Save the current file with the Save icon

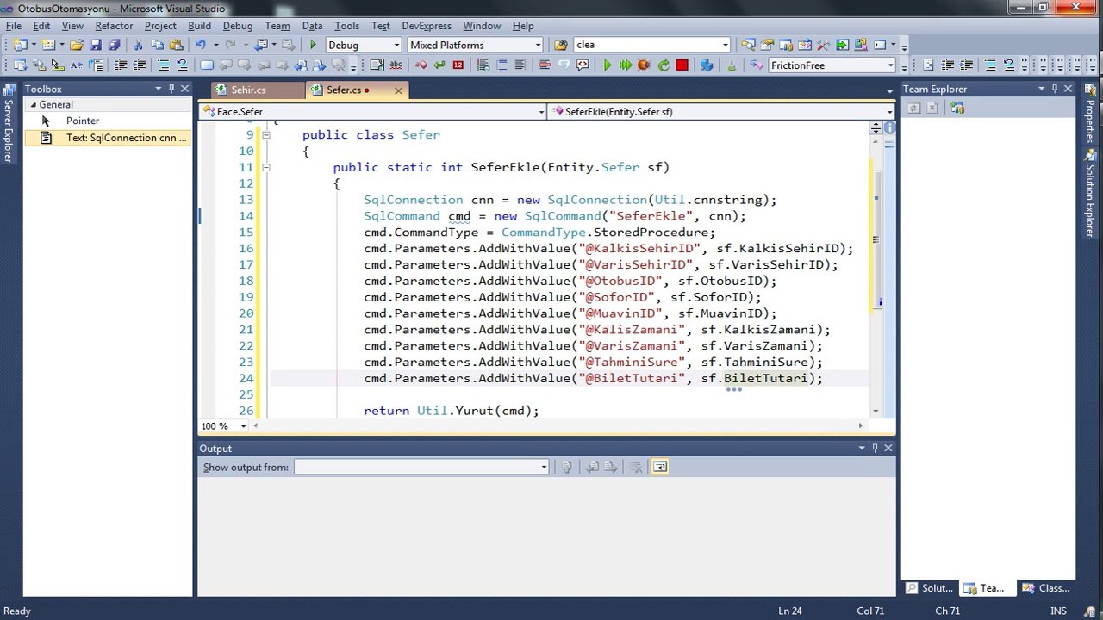coord(95,45)
